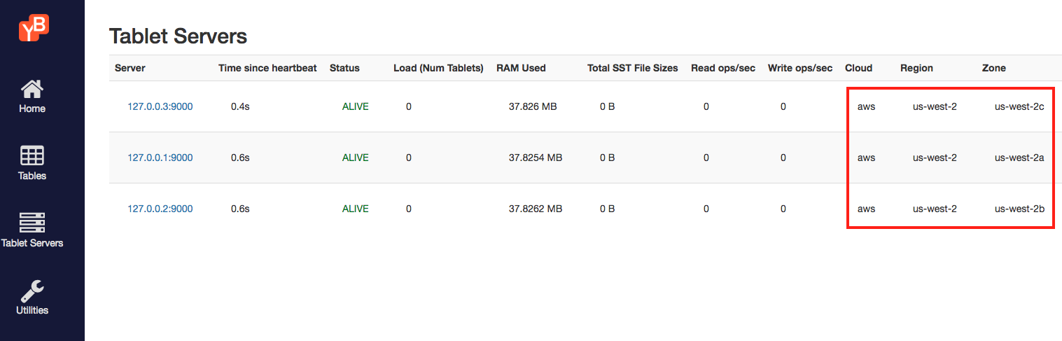Click SST size 0 B for 127.0.0.2
The width and height of the screenshot is (1062, 341).
coord(607,209)
